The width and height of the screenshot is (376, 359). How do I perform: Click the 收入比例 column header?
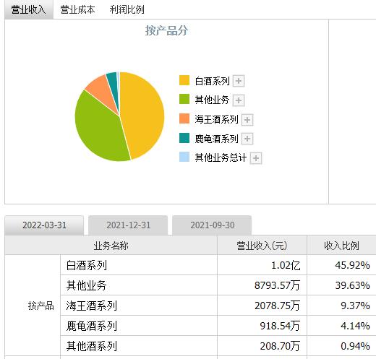pyautogui.click(x=341, y=246)
